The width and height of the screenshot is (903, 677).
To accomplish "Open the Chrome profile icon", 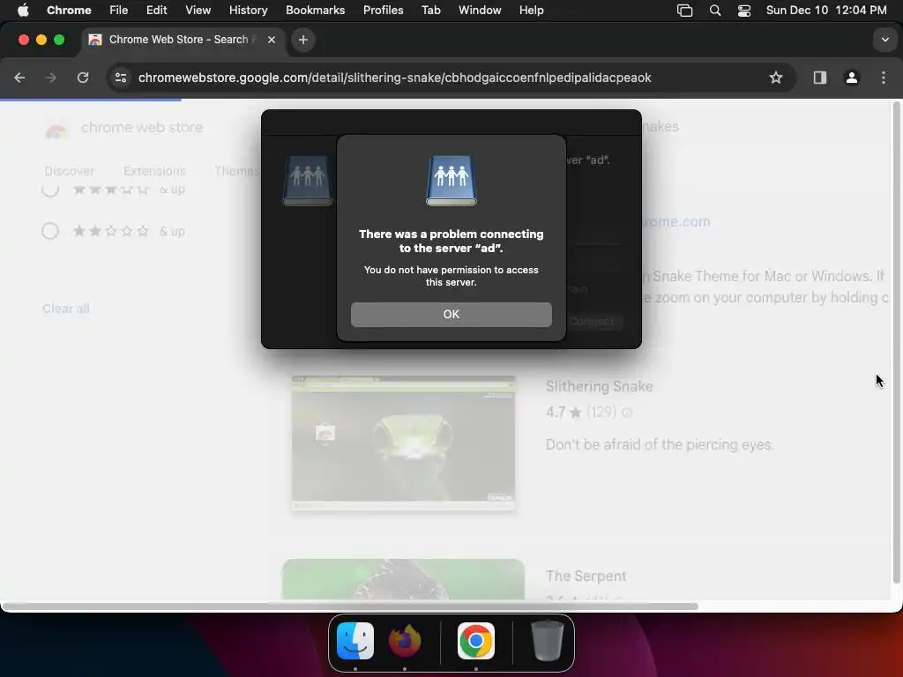I will (x=852, y=78).
